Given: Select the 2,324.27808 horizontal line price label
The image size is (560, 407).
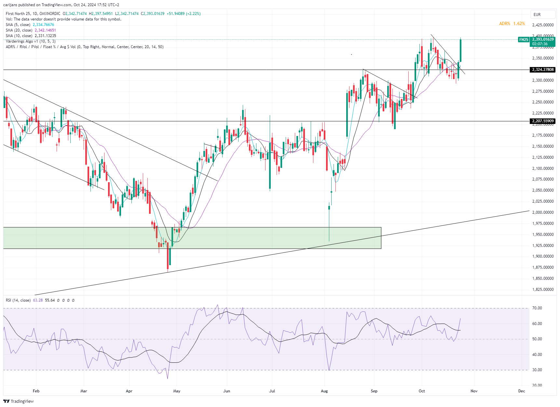Looking at the screenshot, I should click(543, 70).
